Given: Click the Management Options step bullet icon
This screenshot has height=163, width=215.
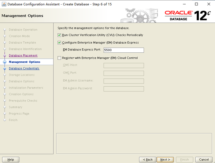Looking at the screenshot, I should coord(5,62).
